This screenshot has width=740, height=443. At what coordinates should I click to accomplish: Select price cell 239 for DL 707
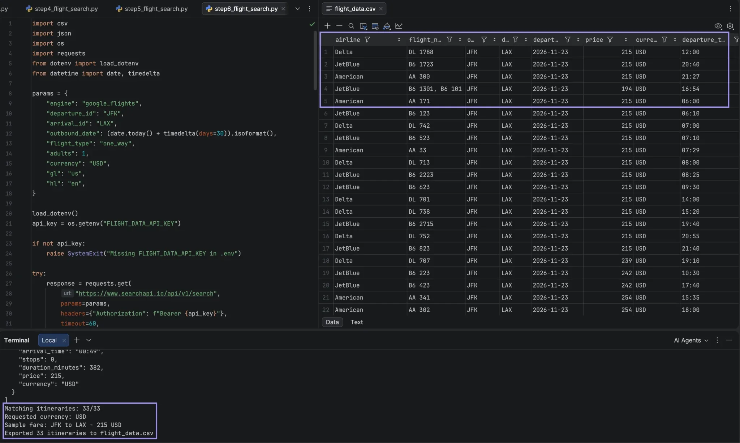click(608, 261)
